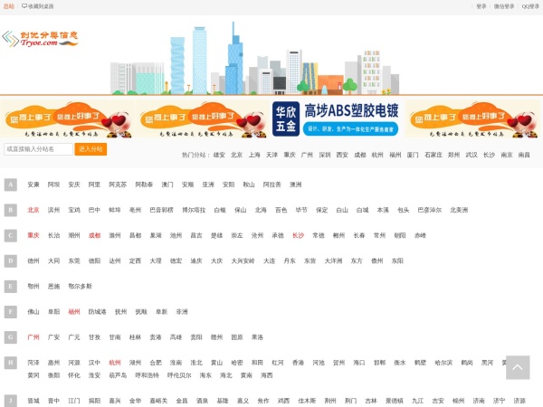Click the letter H index badge
Image resolution: width=543 pixels, height=407 pixels.
click(11, 362)
